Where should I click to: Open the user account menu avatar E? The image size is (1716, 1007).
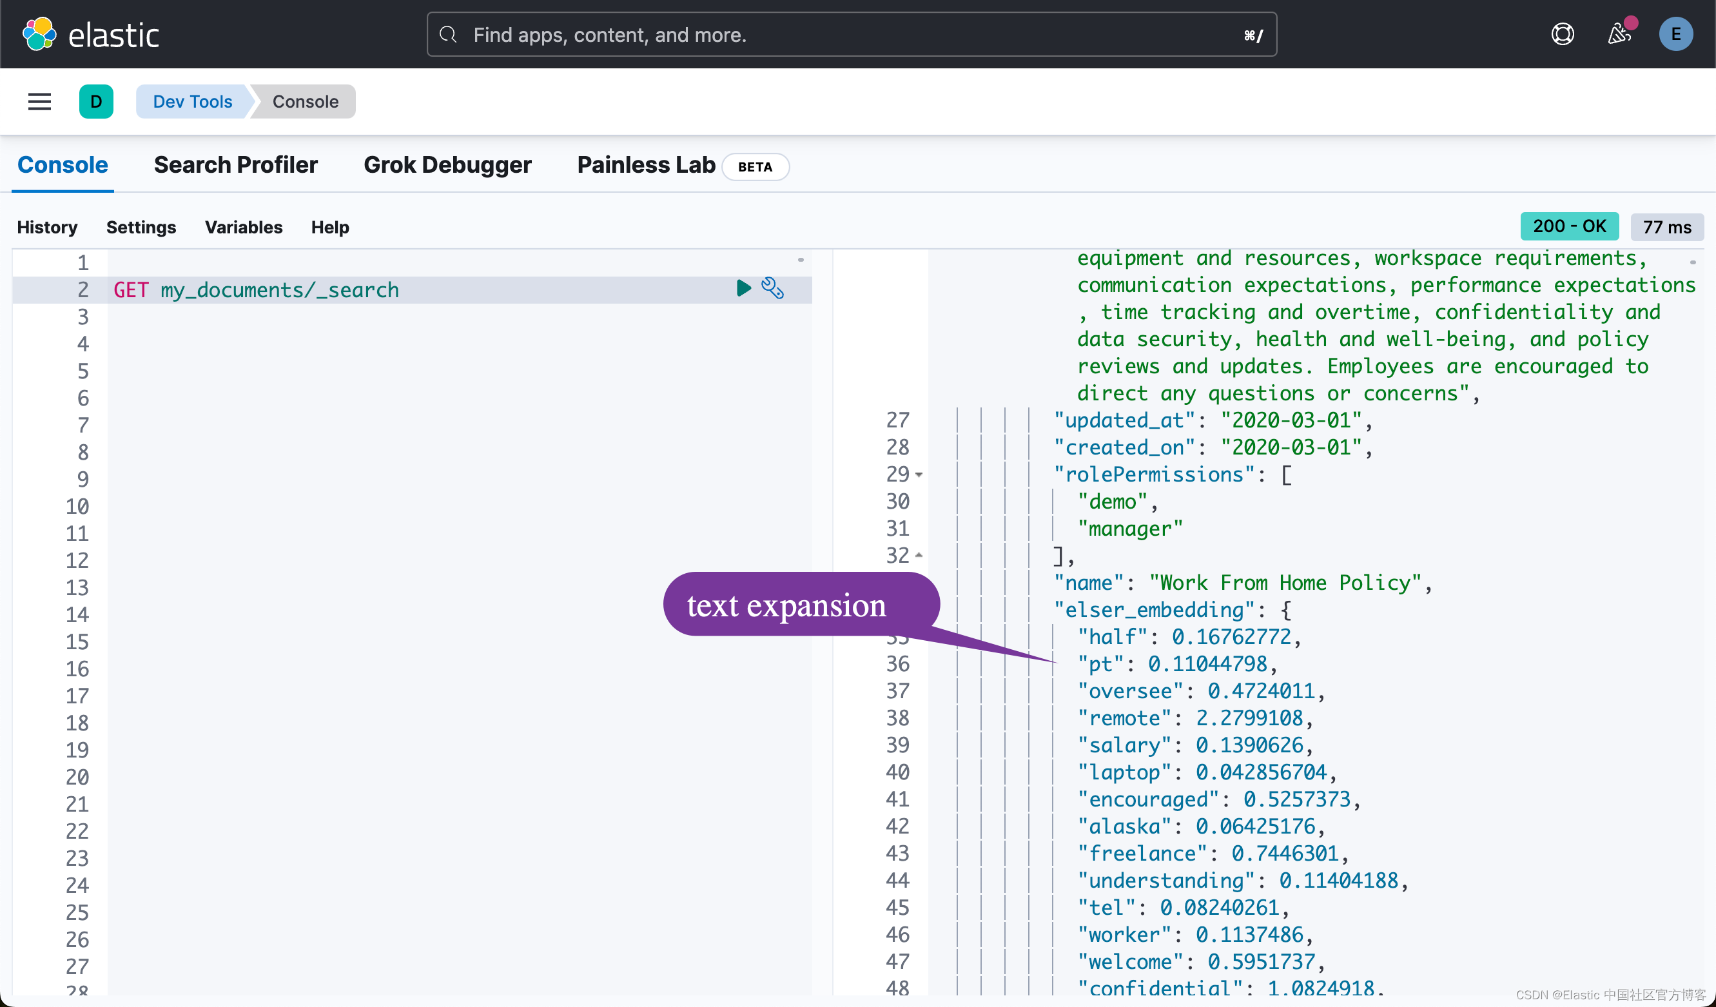click(x=1676, y=34)
